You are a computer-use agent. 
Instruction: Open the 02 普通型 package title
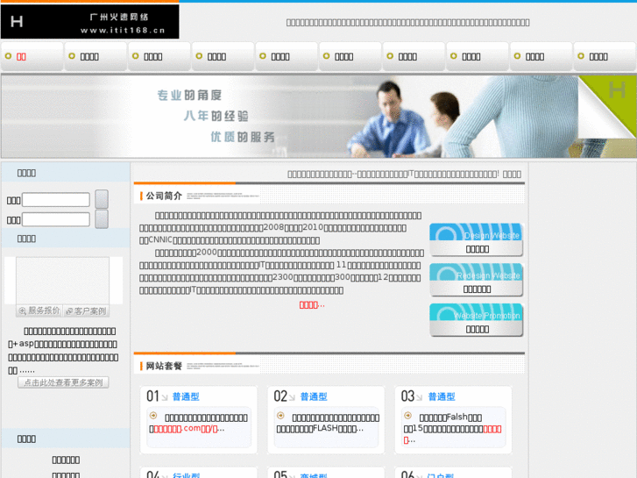[x=313, y=396]
